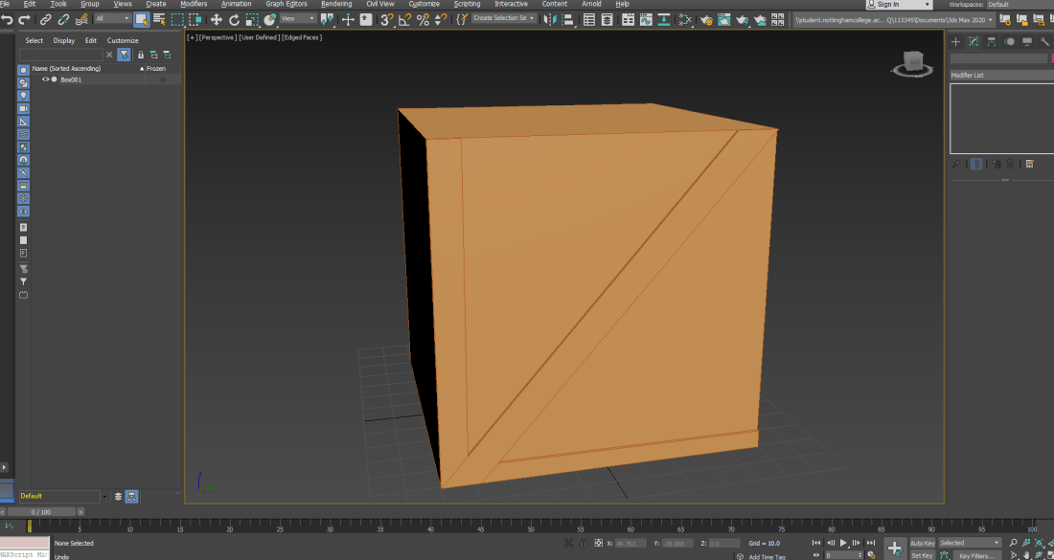Toggle the Auto Key button
Image resolution: width=1054 pixels, height=560 pixels.
click(922, 543)
